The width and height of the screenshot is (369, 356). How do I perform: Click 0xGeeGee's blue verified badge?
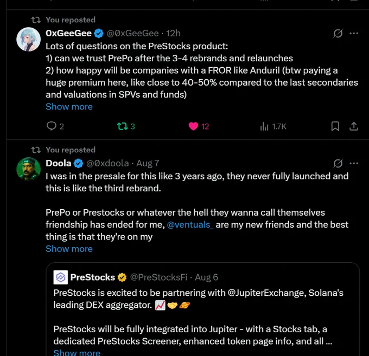pos(99,34)
